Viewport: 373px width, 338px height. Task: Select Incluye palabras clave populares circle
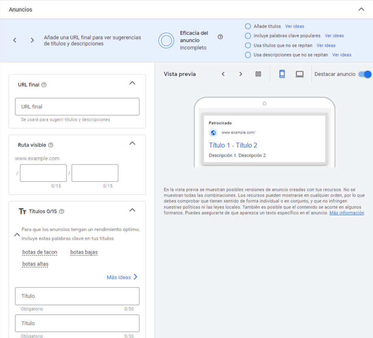[247, 36]
